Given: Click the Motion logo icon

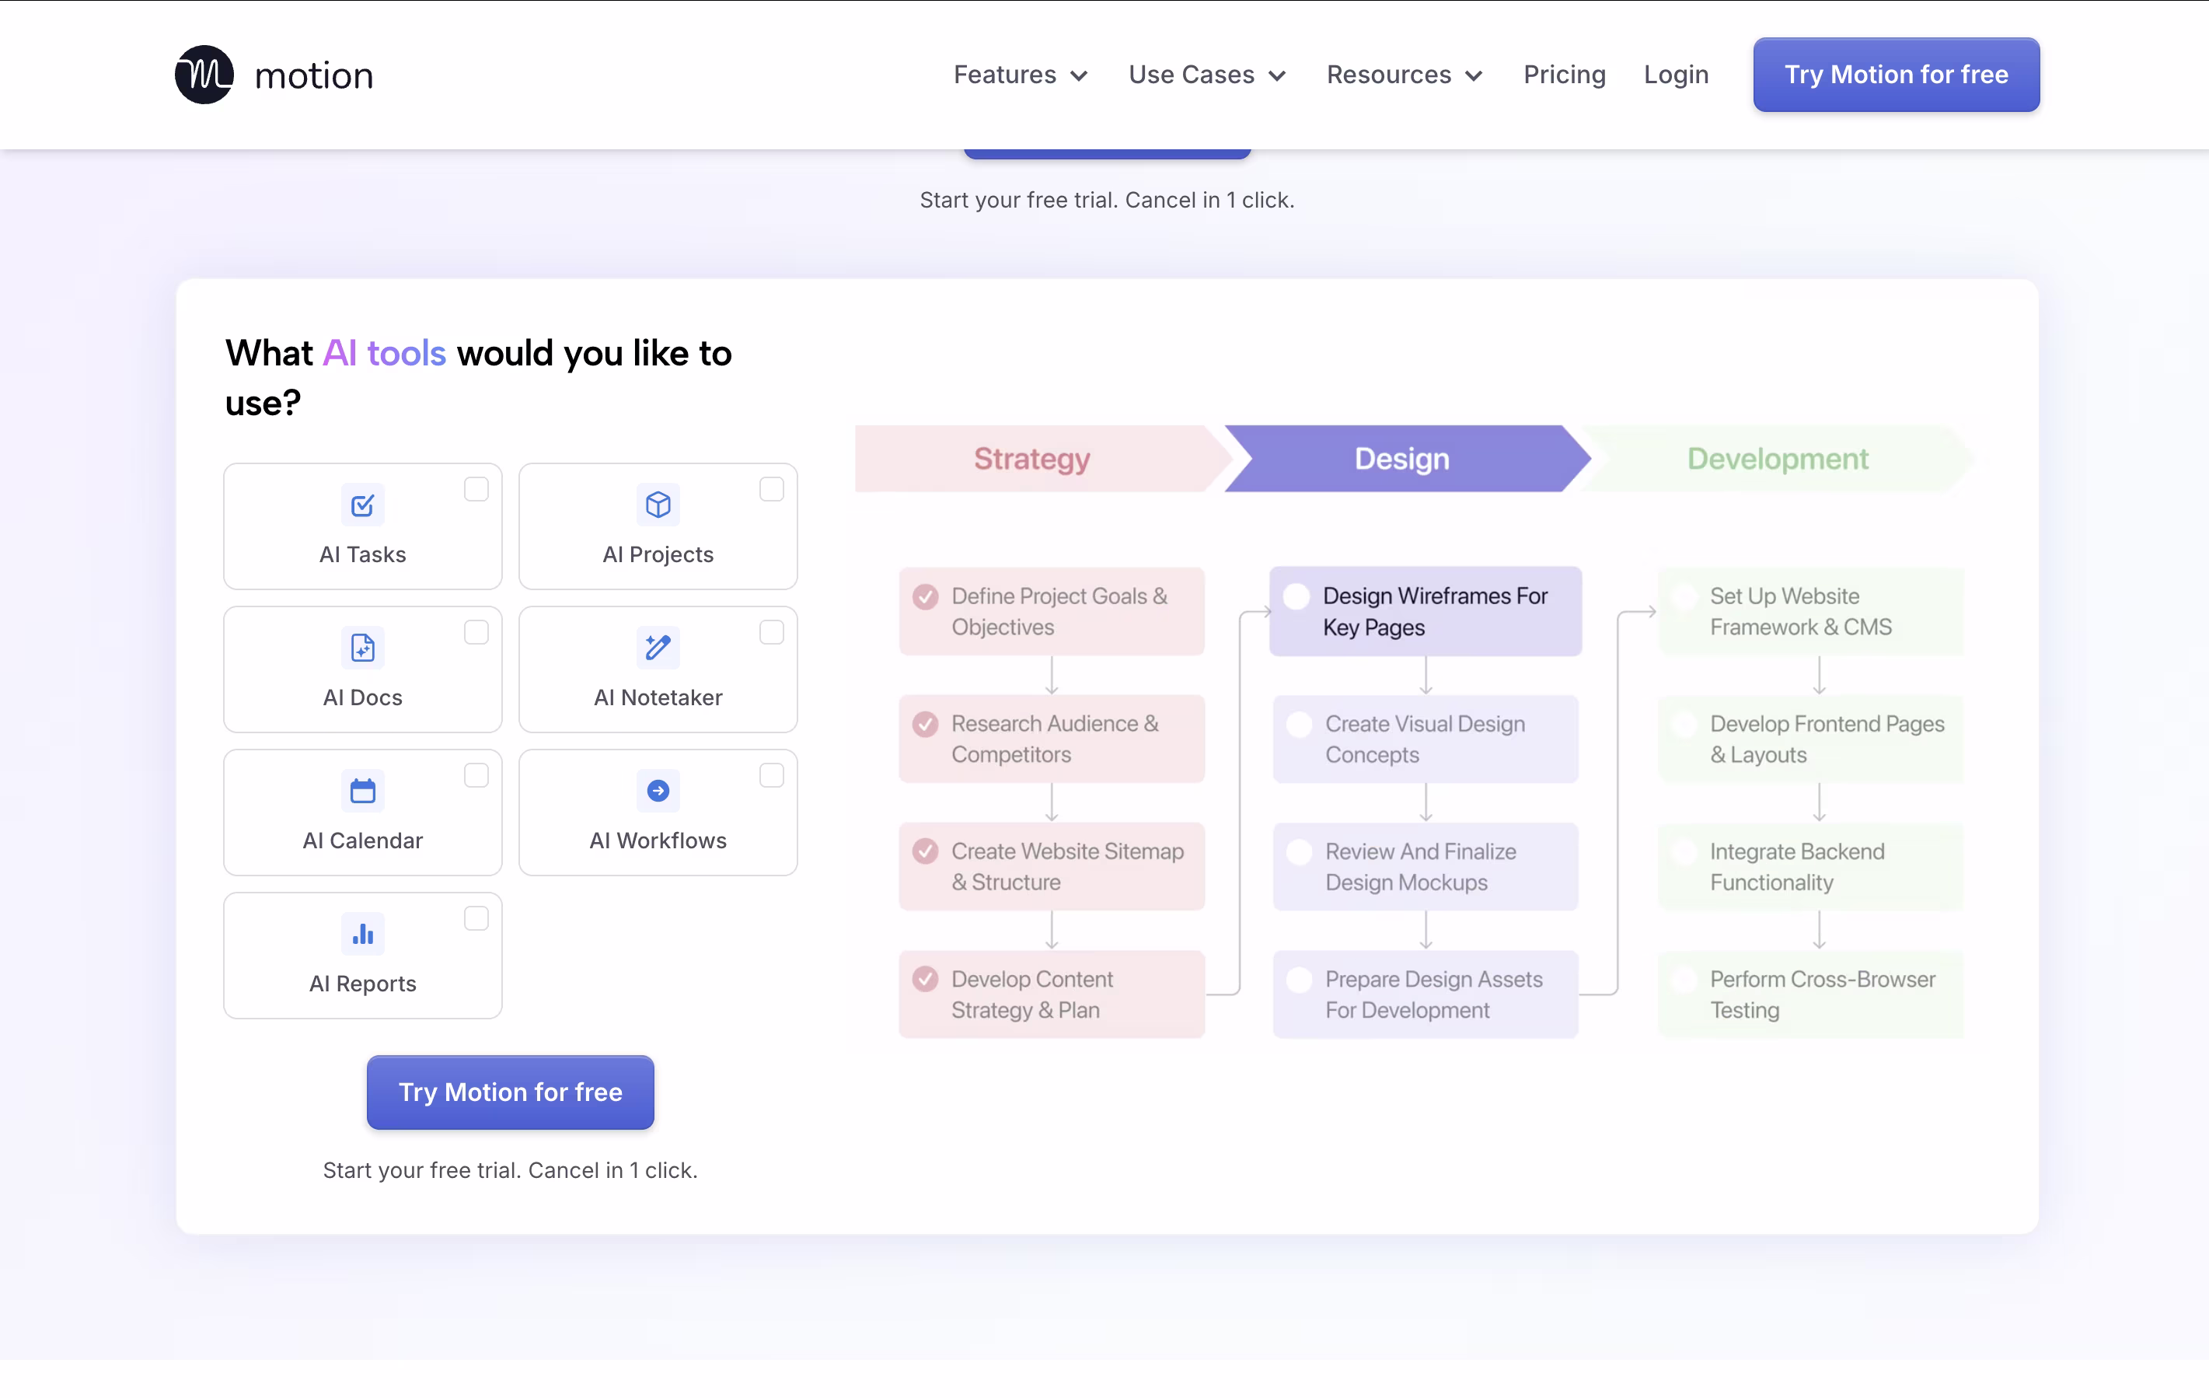Looking at the screenshot, I should tap(204, 75).
